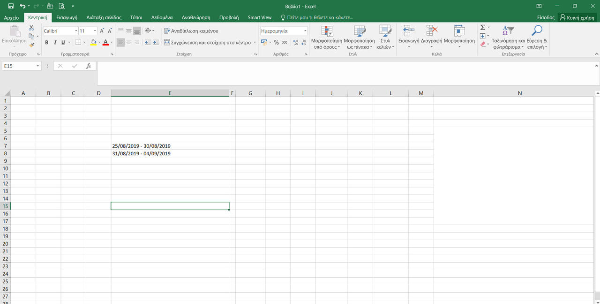Open ribbon display options button
This screenshot has width=600, height=304.
pos(539,6)
